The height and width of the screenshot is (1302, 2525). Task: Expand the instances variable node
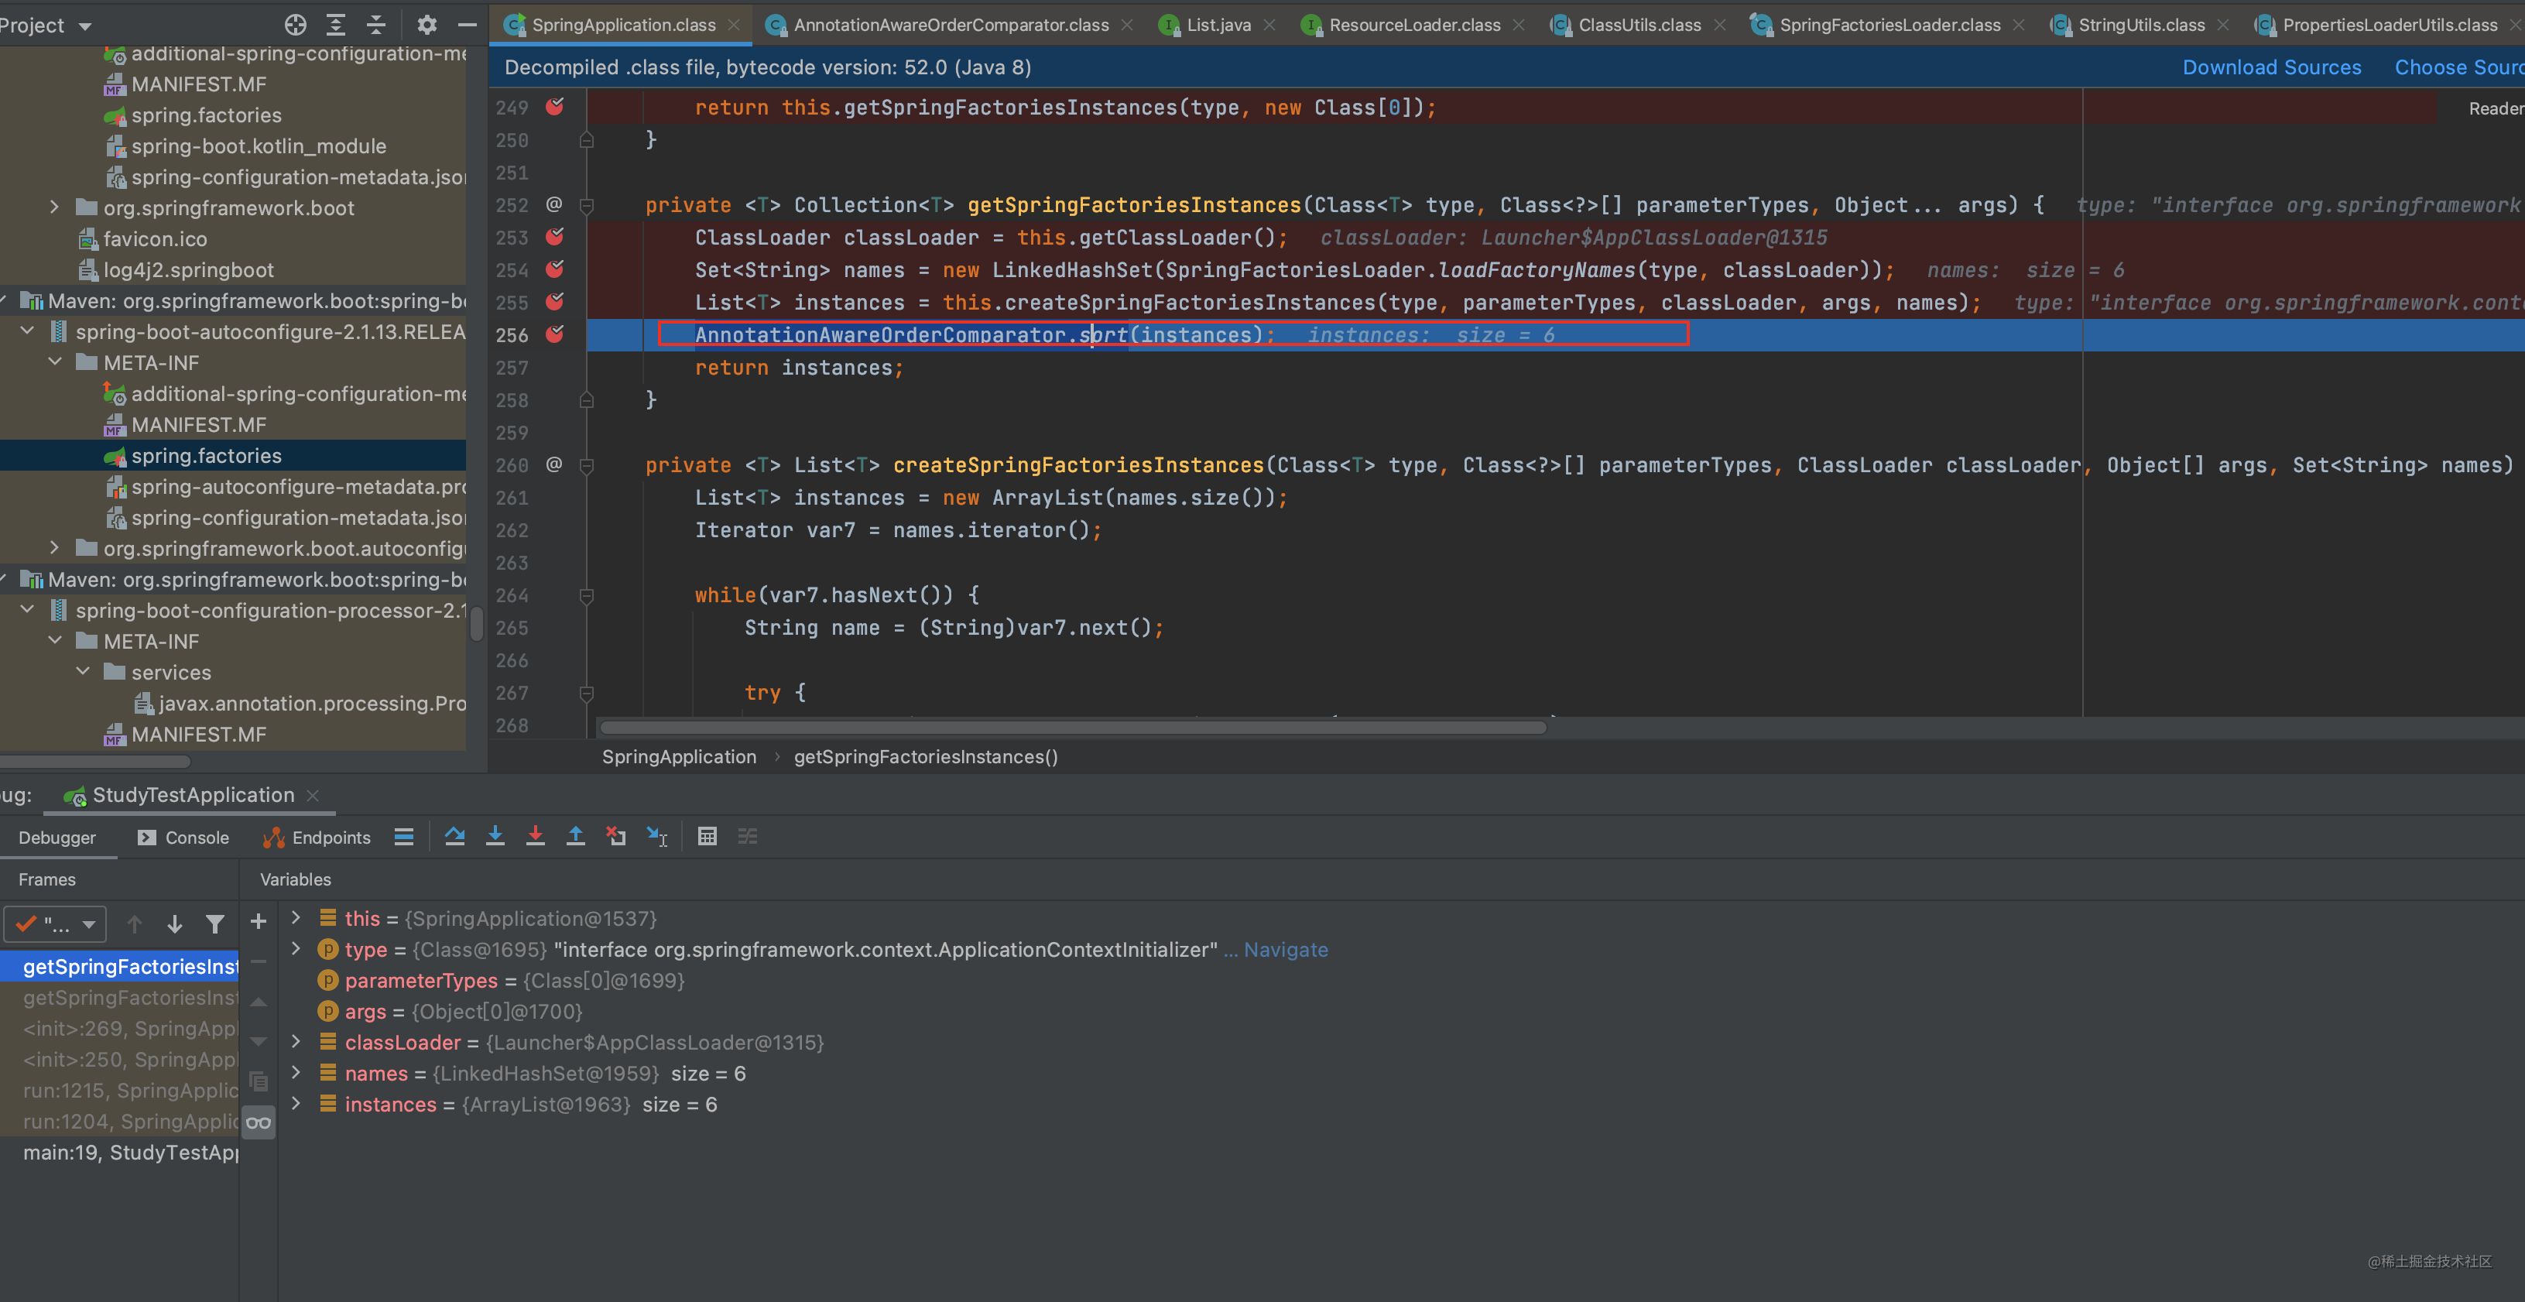(x=296, y=1104)
